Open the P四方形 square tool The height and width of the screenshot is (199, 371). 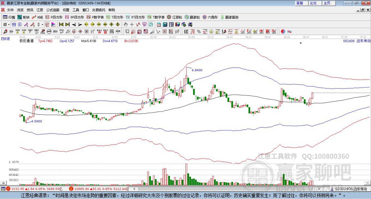click(x=54, y=17)
